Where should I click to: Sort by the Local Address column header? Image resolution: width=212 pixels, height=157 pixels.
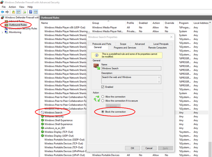pyautogui.click(x=201, y=23)
